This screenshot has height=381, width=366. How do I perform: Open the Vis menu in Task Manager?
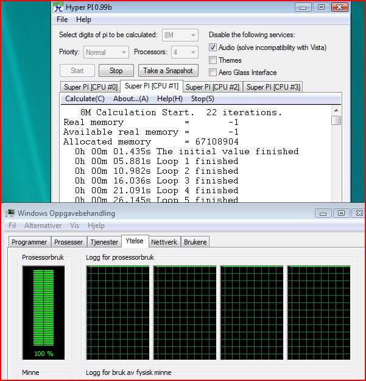coord(74,226)
